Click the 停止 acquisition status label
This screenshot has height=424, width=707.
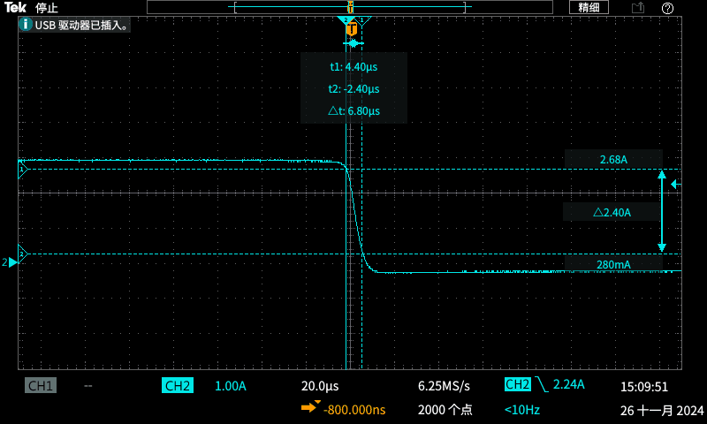tap(47, 8)
